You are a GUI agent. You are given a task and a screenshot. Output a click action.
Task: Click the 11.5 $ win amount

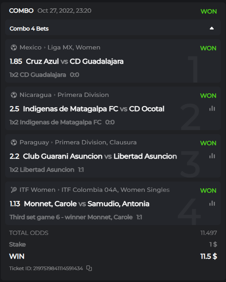click(x=209, y=256)
